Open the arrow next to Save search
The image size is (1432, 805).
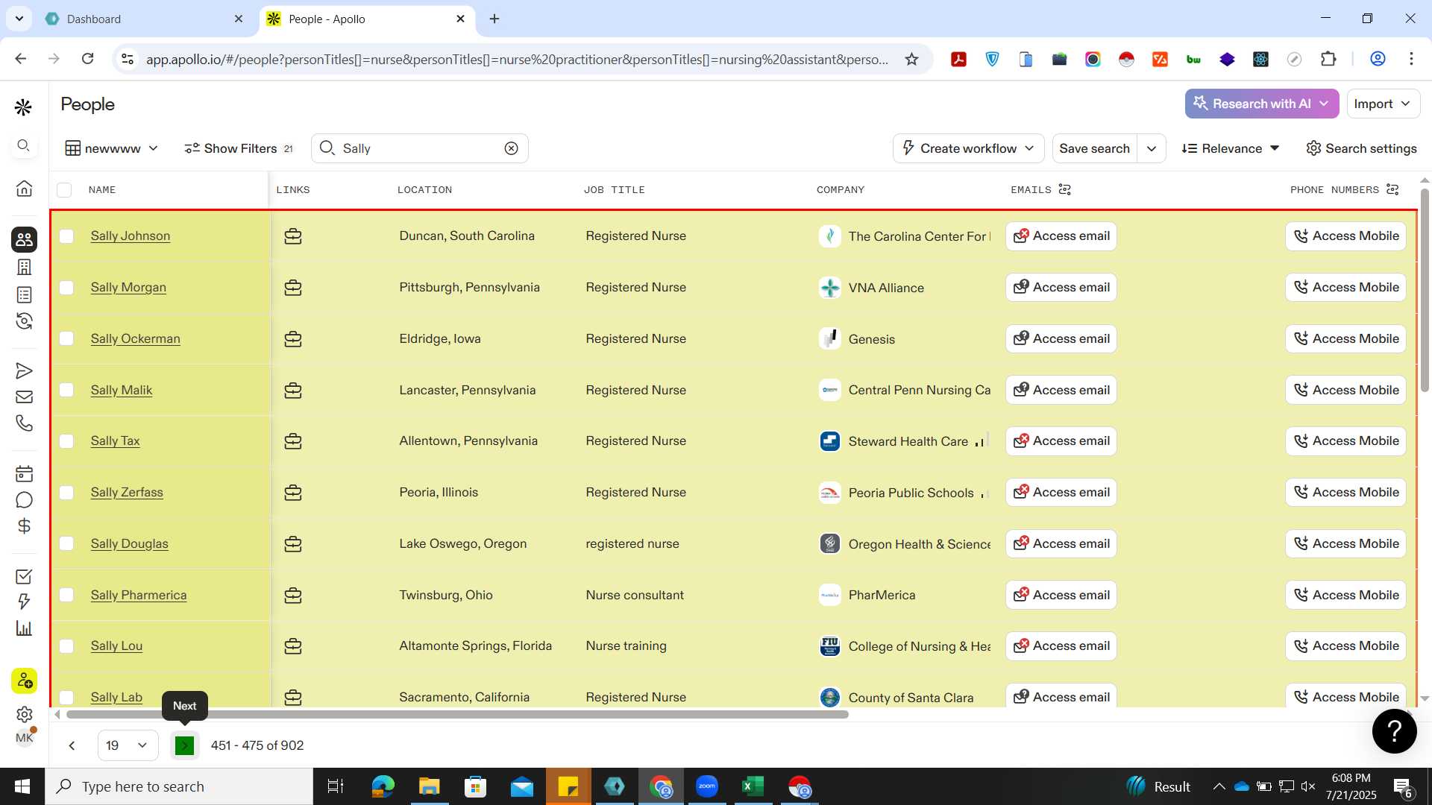coord(1152,148)
